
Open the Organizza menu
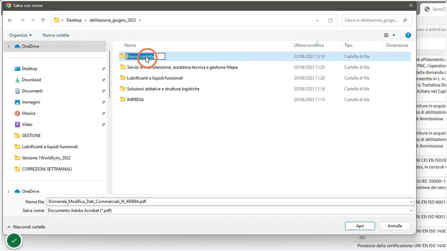click(x=20, y=35)
